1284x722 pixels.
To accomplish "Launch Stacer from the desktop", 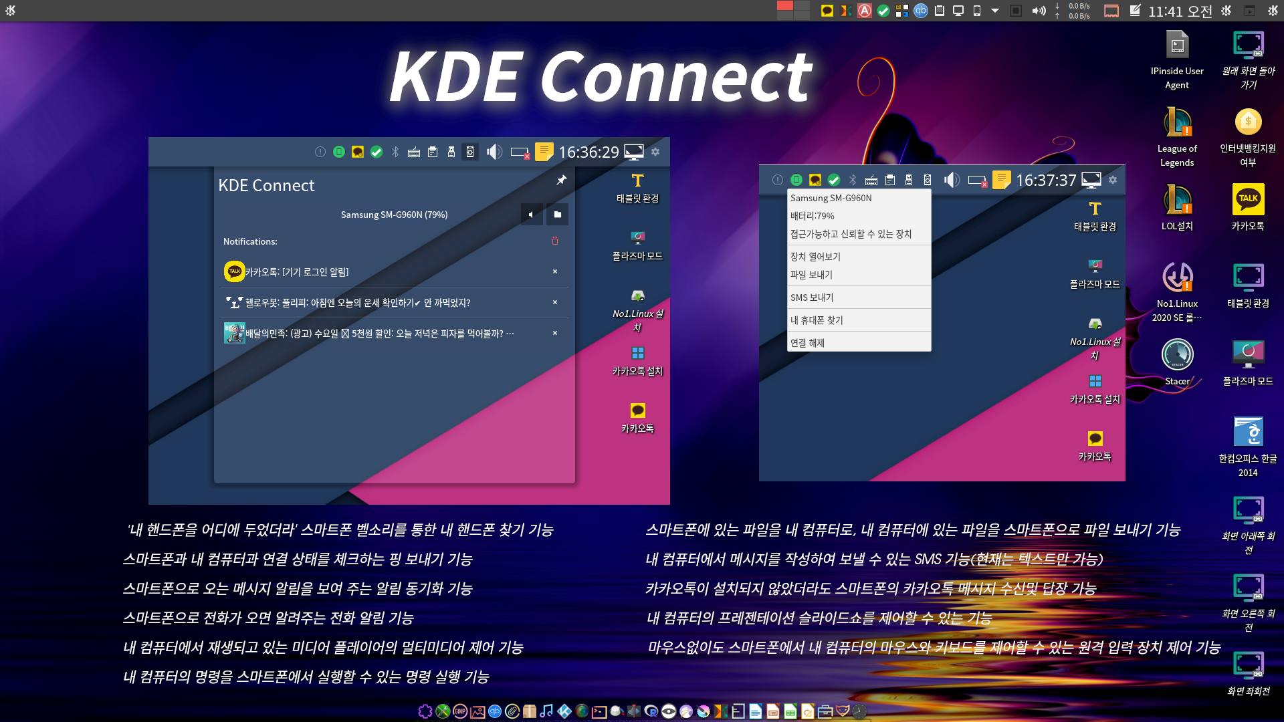I will click(x=1177, y=364).
